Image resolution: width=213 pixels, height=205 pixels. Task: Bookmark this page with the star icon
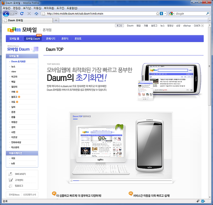[x=158, y=13]
